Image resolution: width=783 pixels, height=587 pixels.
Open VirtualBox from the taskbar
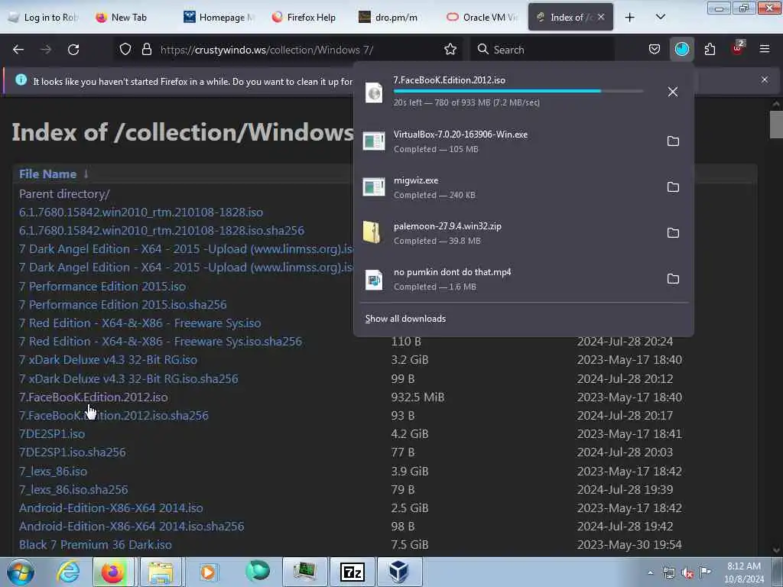coord(398,572)
